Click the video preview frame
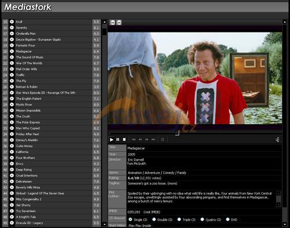290x228 pixels. coord(195,78)
